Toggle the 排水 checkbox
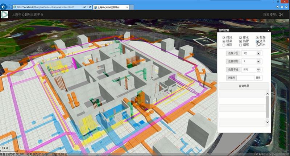Image resolution: width=290 pixels, height=156 pixels. click(240, 38)
